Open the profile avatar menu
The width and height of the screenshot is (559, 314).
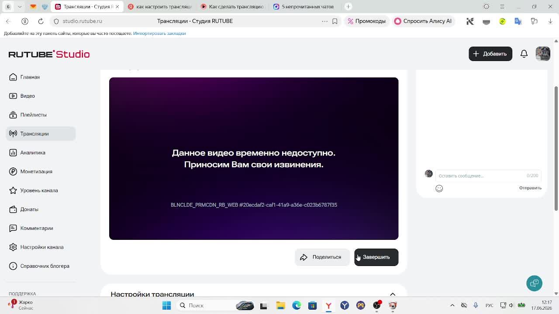543,54
